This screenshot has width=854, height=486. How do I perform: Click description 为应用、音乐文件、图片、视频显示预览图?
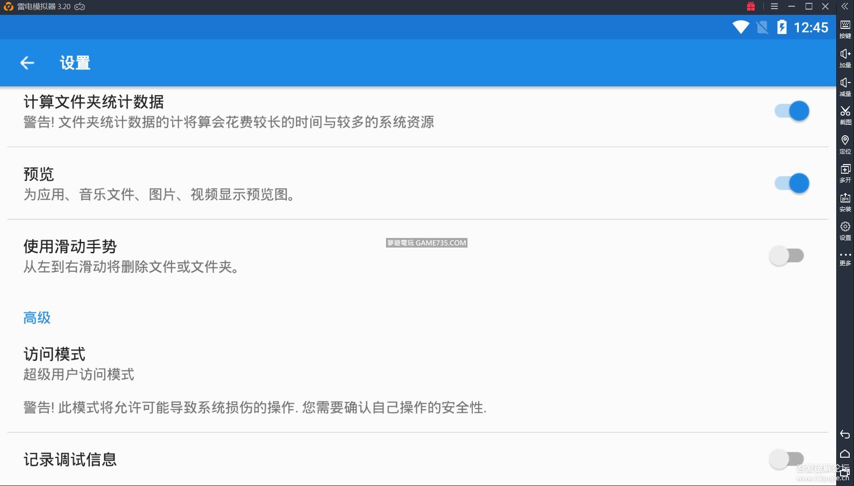click(160, 194)
